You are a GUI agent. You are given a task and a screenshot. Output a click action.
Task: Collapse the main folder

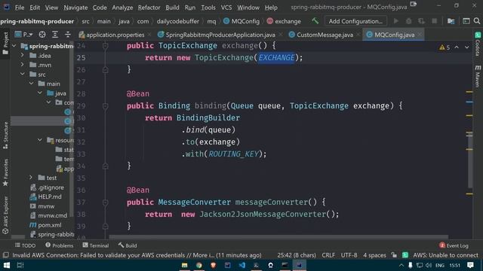[x=31, y=84]
